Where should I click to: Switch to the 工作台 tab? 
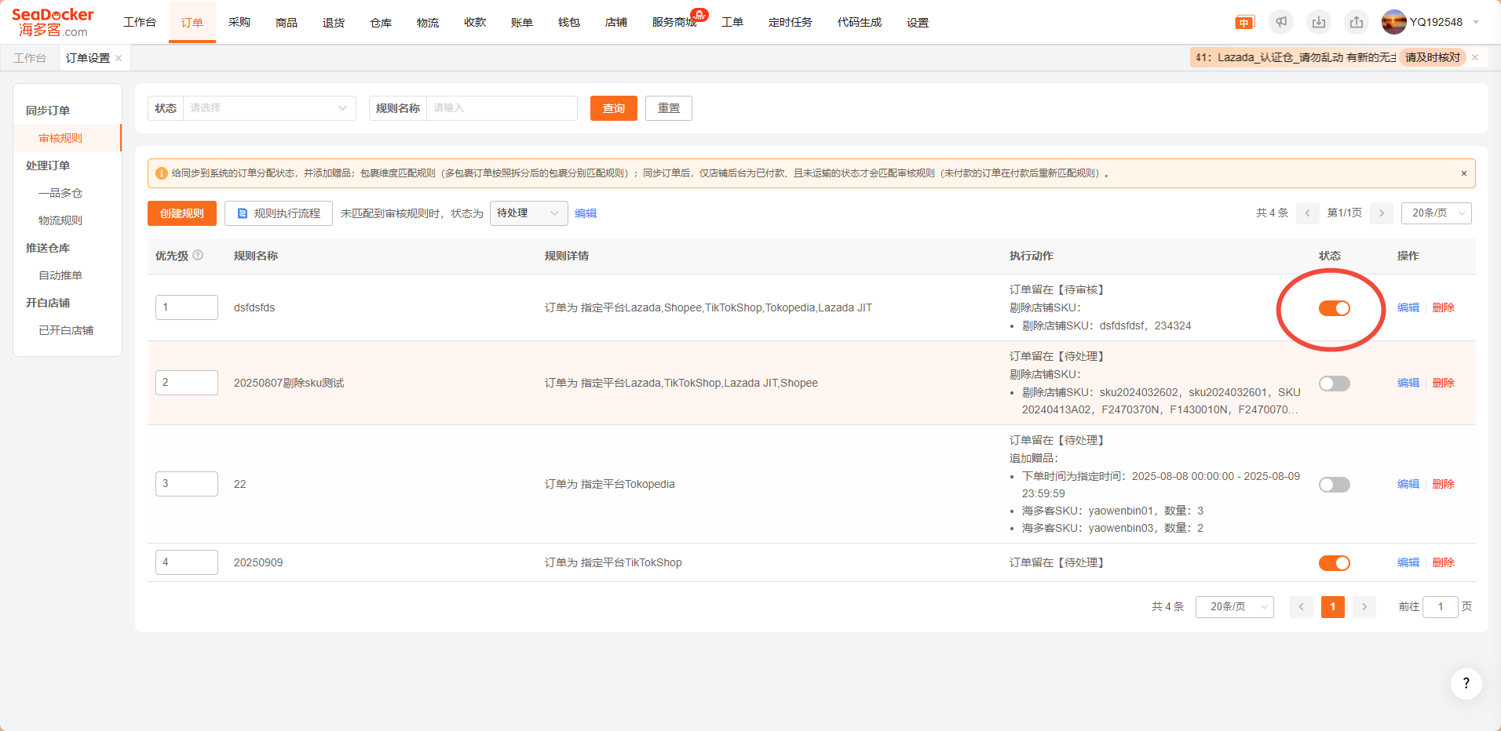(30, 58)
